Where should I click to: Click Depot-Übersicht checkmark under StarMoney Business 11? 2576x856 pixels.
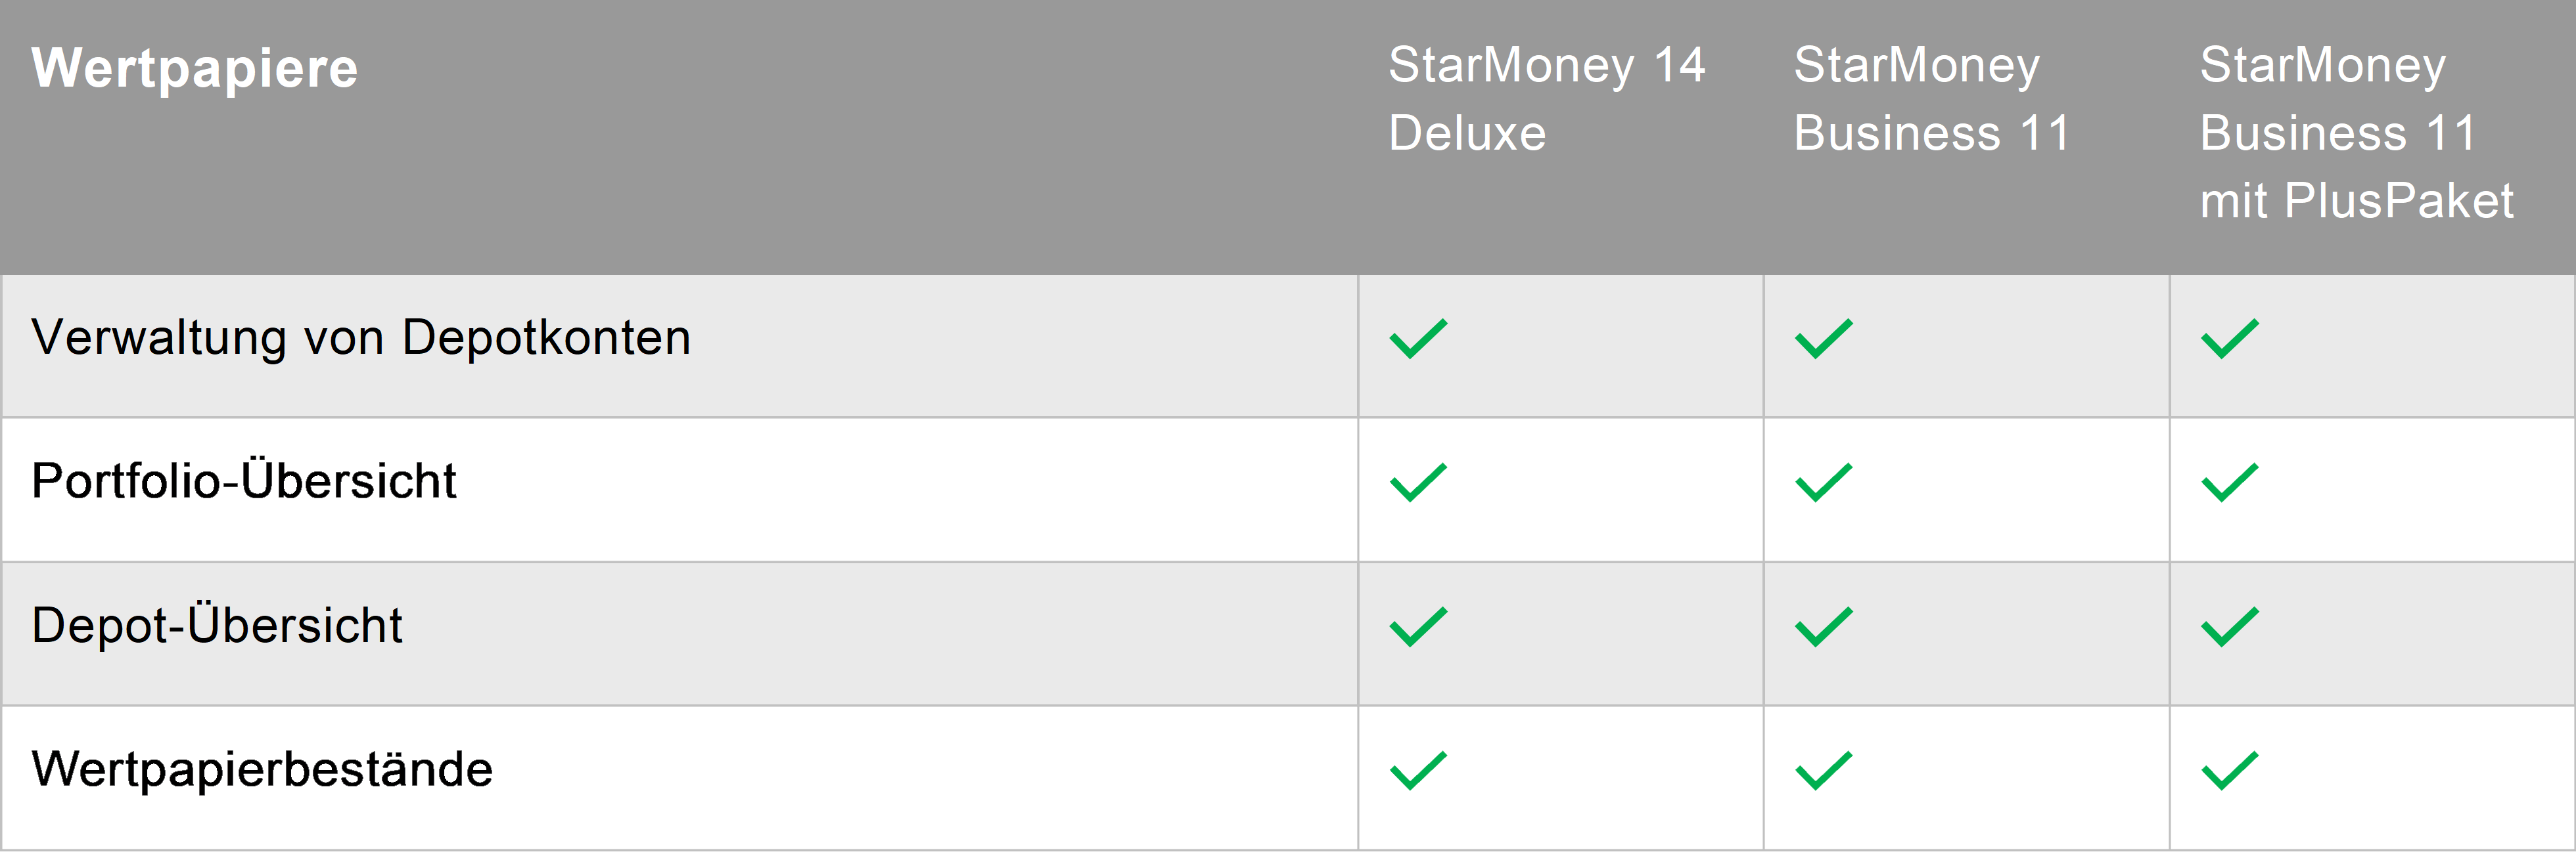coord(1823,628)
